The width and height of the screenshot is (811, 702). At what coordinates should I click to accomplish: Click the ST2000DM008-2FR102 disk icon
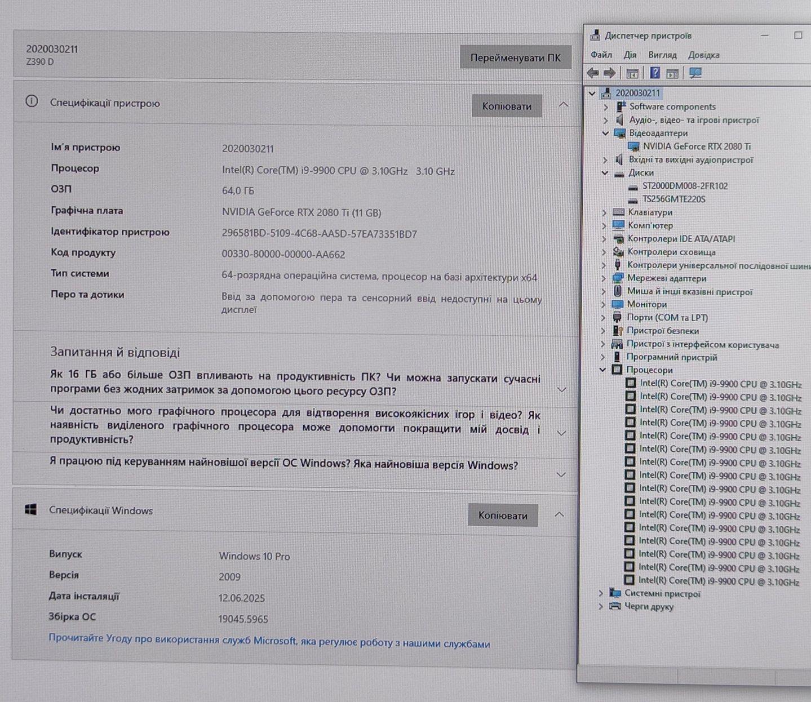(632, 186)
